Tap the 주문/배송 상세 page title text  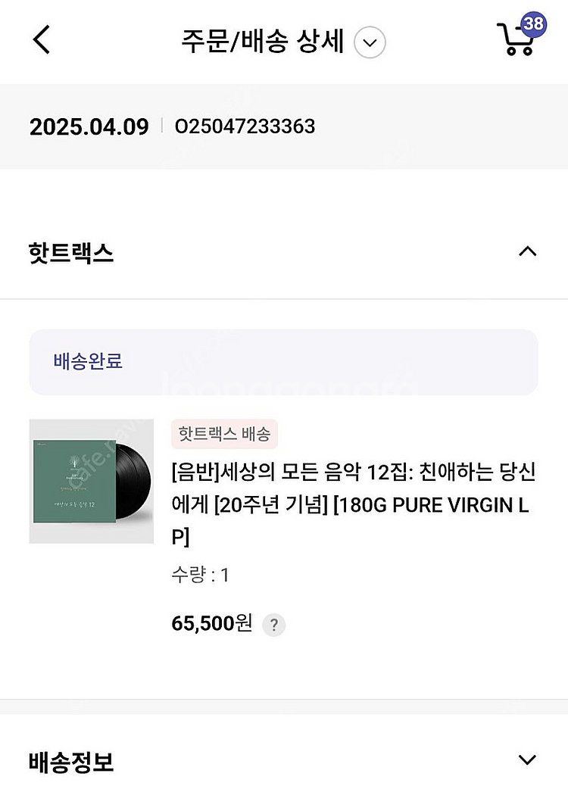[262, 42]
